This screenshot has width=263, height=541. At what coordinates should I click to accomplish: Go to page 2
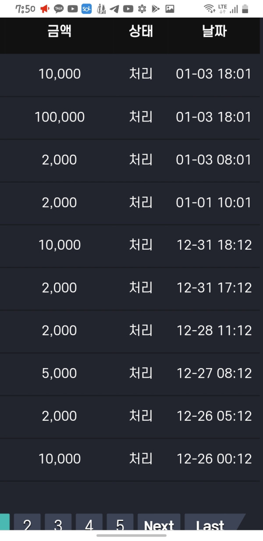coord(27,523)
